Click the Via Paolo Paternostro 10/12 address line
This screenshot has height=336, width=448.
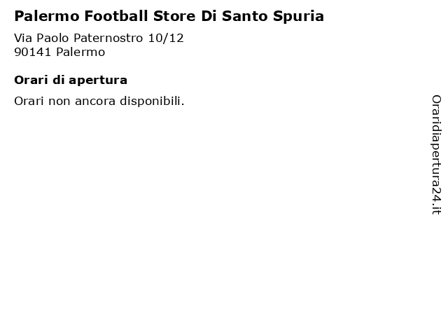pos(99,38)
